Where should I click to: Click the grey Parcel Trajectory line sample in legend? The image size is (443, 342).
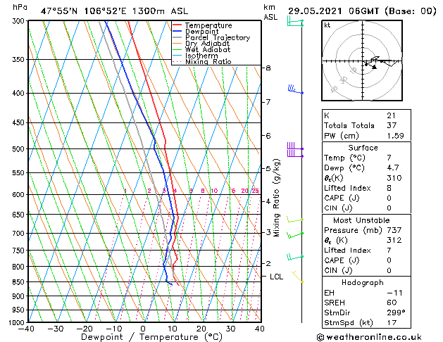[177, 37]
